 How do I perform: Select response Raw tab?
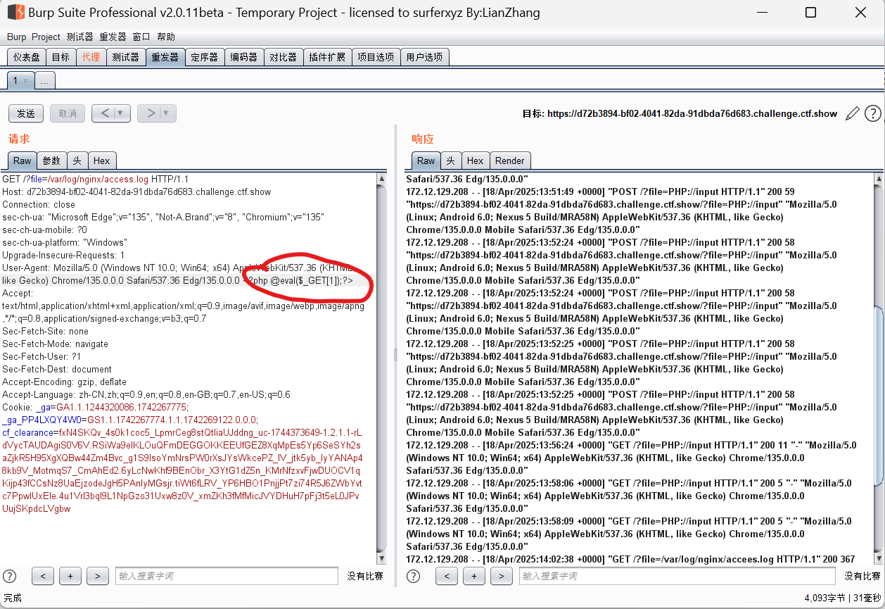[426, 161]
